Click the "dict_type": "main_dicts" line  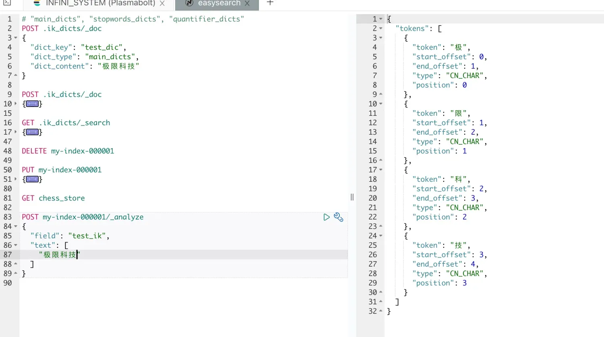pos(85,57)
